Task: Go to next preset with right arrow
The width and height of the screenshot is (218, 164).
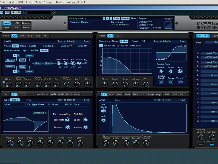Action: (107, 19)
